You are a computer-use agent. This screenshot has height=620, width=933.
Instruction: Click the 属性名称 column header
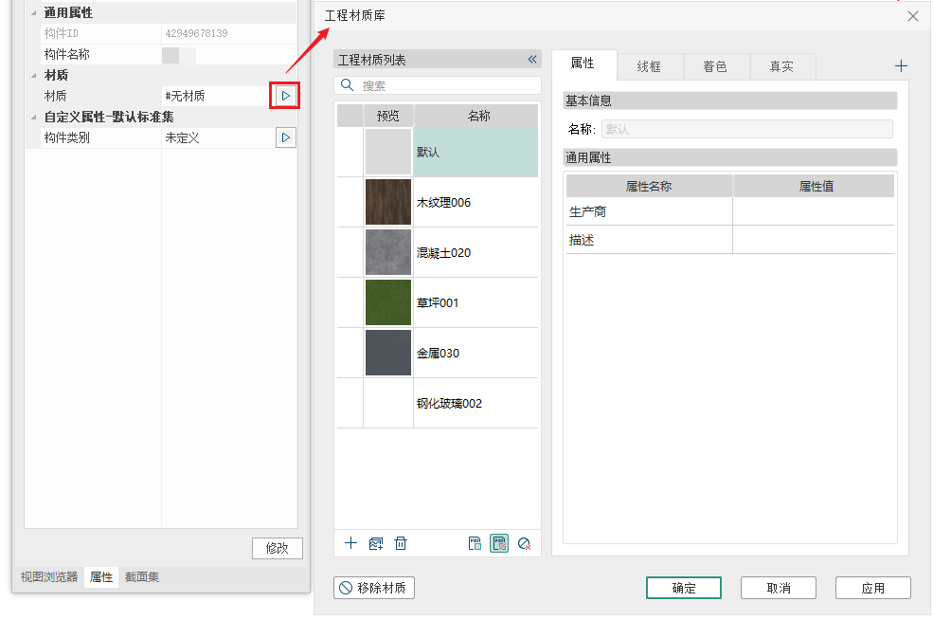pos(649,186)
